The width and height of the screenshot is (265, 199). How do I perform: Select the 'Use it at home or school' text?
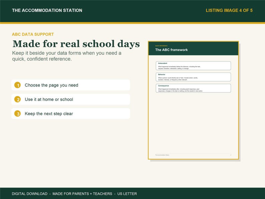pyautogui.click(x=49, y=99)
